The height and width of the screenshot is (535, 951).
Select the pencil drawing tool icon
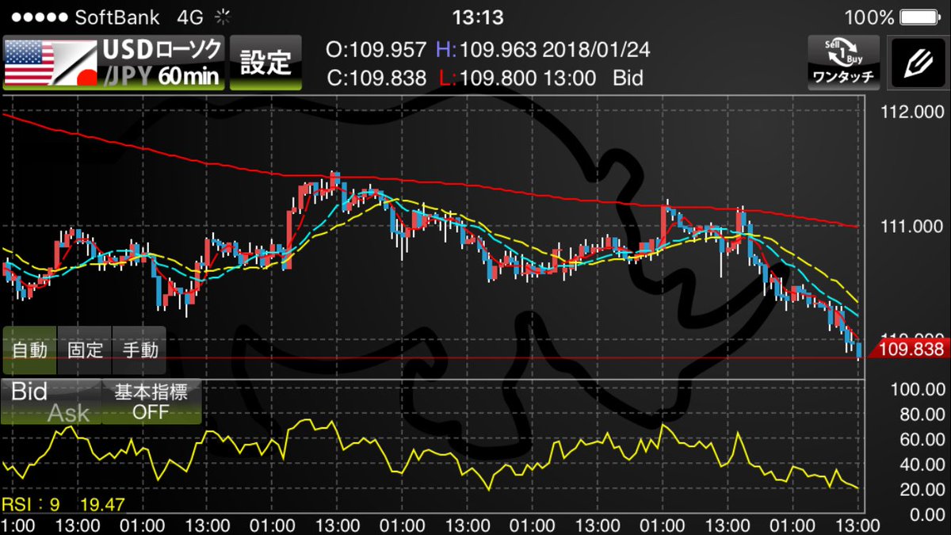click(916, 62)
